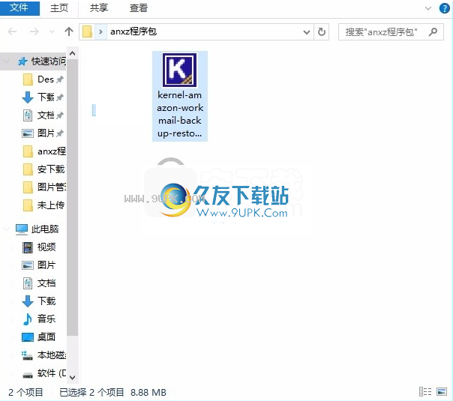Click the 2 个项目 status text
453x401 pixels.
click(x=25, y=392)
